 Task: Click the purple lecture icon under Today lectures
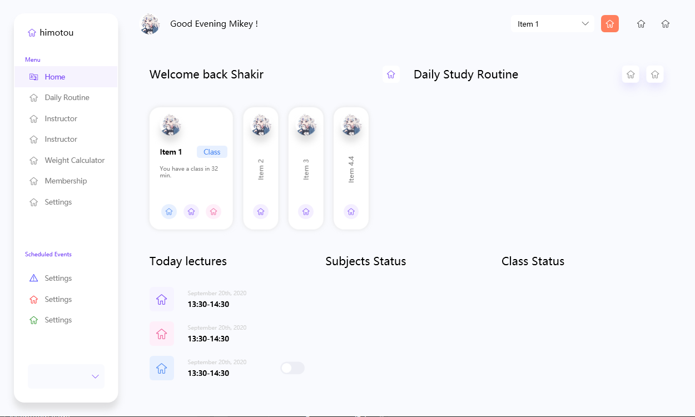(162, 299)
